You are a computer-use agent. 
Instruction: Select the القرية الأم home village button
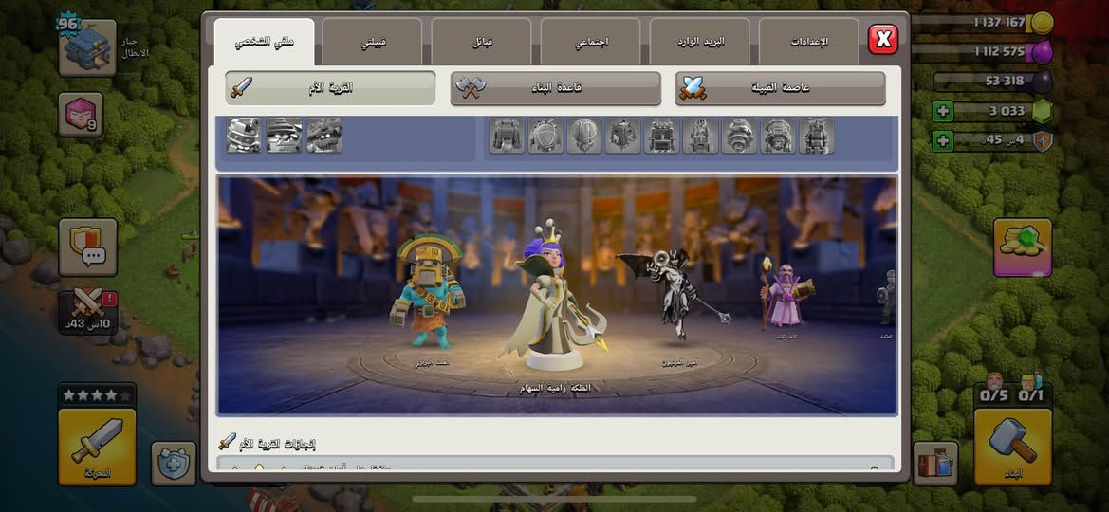click(331, 87)
